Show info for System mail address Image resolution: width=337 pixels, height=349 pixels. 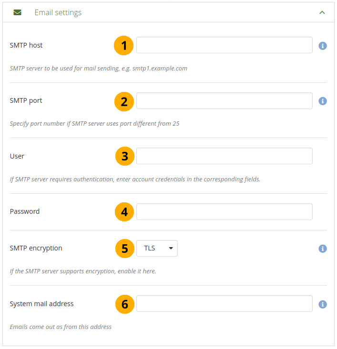click(323, 304)
